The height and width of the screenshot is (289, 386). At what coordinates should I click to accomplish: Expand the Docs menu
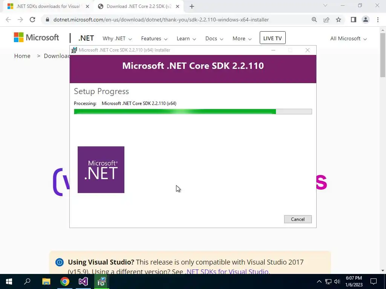click(x=214, y=39)
